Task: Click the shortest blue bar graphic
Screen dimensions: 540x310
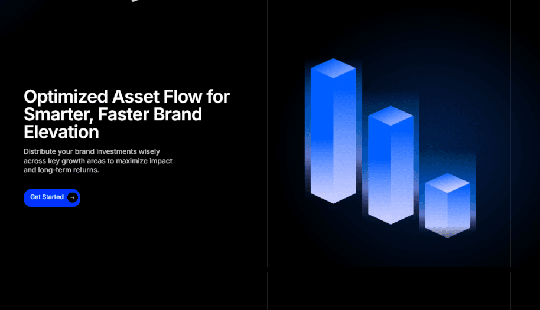Action: [447, 205]
